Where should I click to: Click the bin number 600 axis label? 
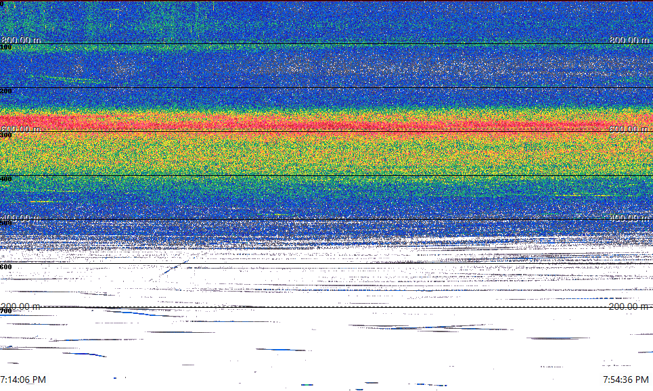[x=6, y=267]
